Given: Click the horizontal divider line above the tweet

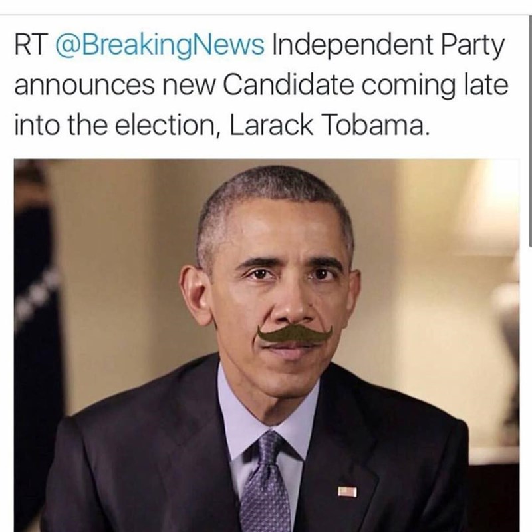Looking at the screenshot, I should [x=266, y=15].
